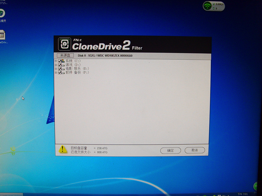
Task: Cancel with the 取消 button
Action: [x=195, y=150]
